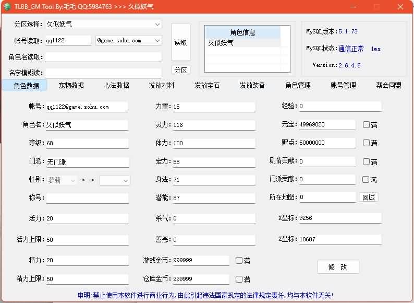Click the 帐号读取 field containing qq1122

68,41
